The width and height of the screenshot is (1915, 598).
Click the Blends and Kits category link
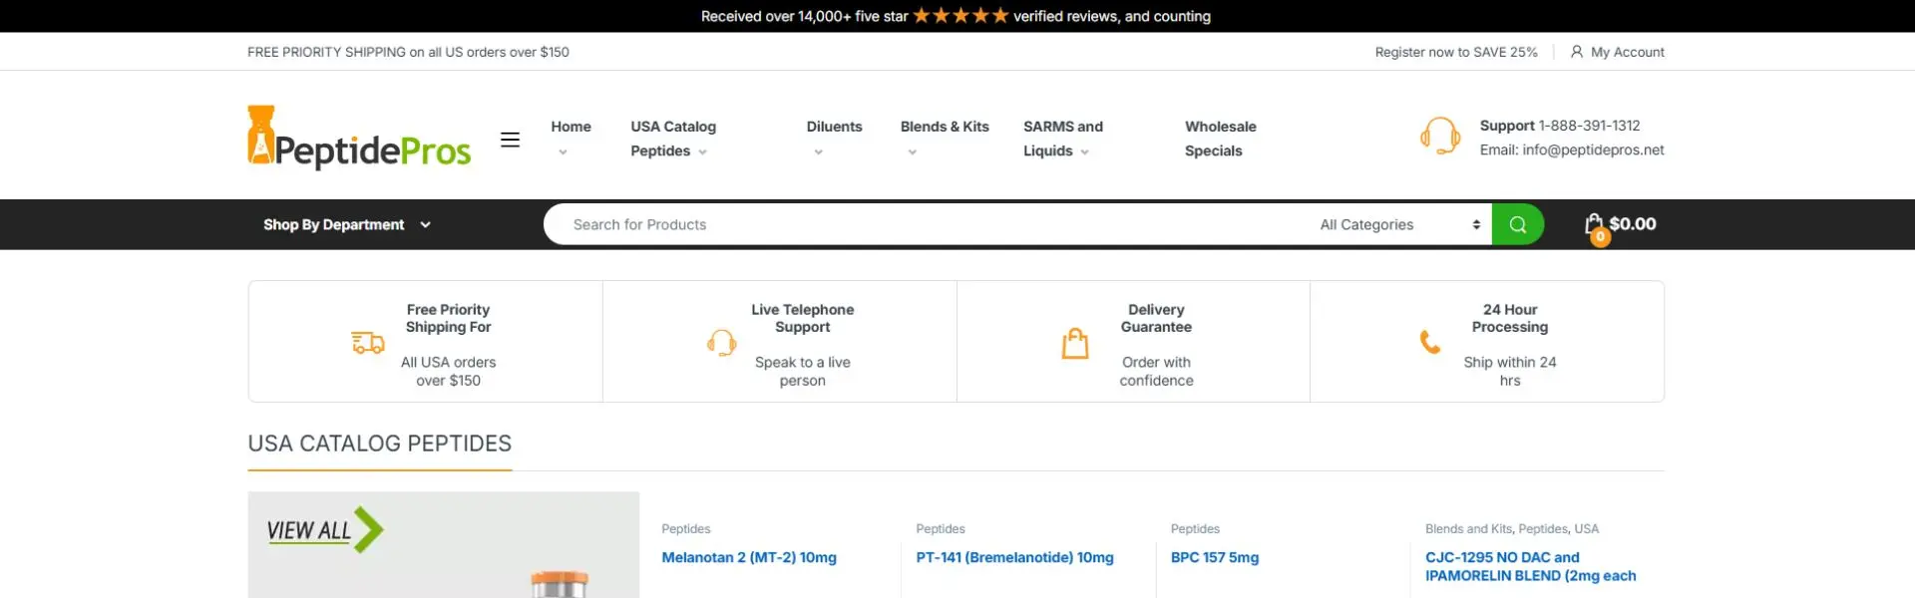tap(1468, 528)
